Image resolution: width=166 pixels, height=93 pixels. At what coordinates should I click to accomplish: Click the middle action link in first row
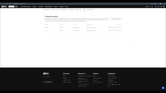pyautogui.click(x=115, y=28)
